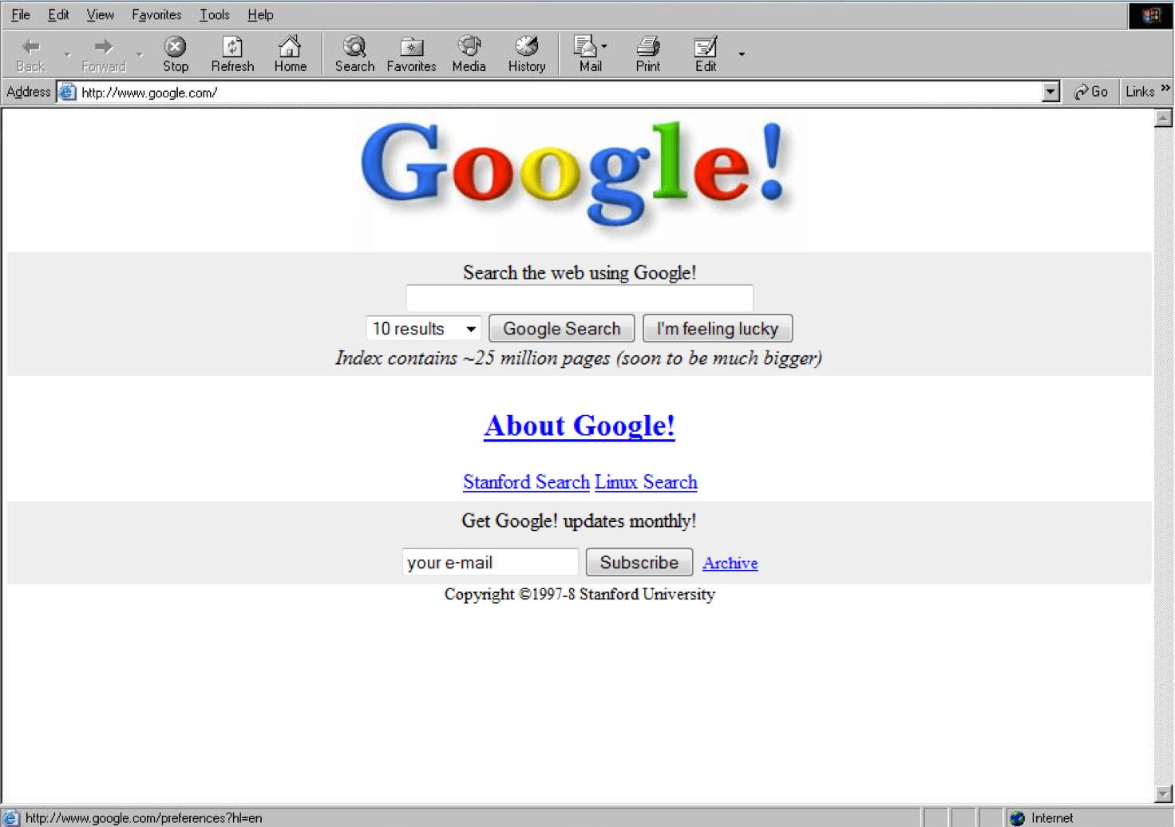Viewport: 1175px width, 827px height.
Task: Show the History pane
Action: pyautogui.click(x=527, y=54)
